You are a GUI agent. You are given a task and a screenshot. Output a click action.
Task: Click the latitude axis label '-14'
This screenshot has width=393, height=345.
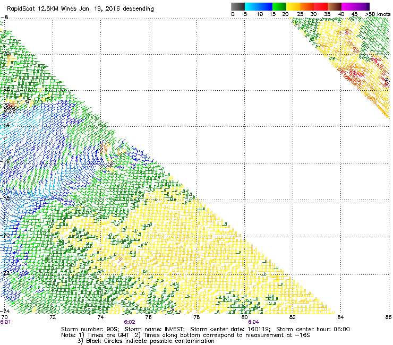(5, 125)
